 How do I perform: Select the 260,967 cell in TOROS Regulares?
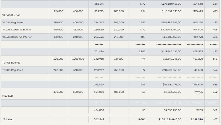coord(99,70)
